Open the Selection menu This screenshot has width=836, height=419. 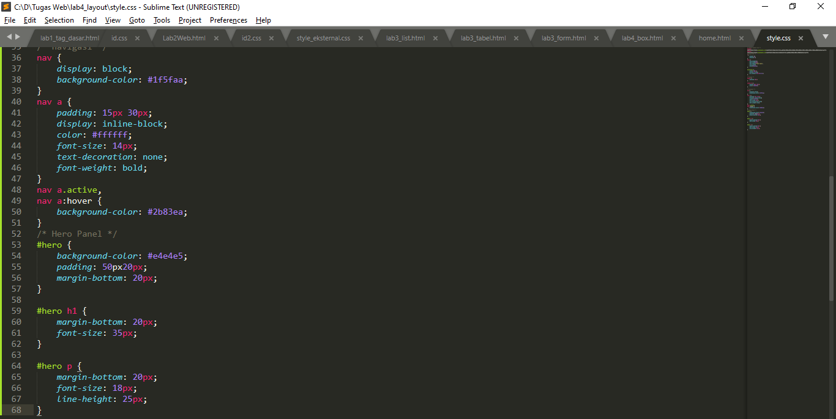[59, 20]
